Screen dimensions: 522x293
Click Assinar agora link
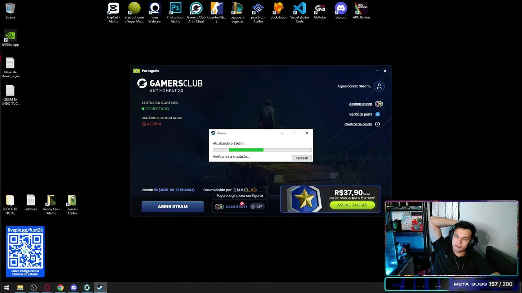pyautogui.click(x=361, y=104)
